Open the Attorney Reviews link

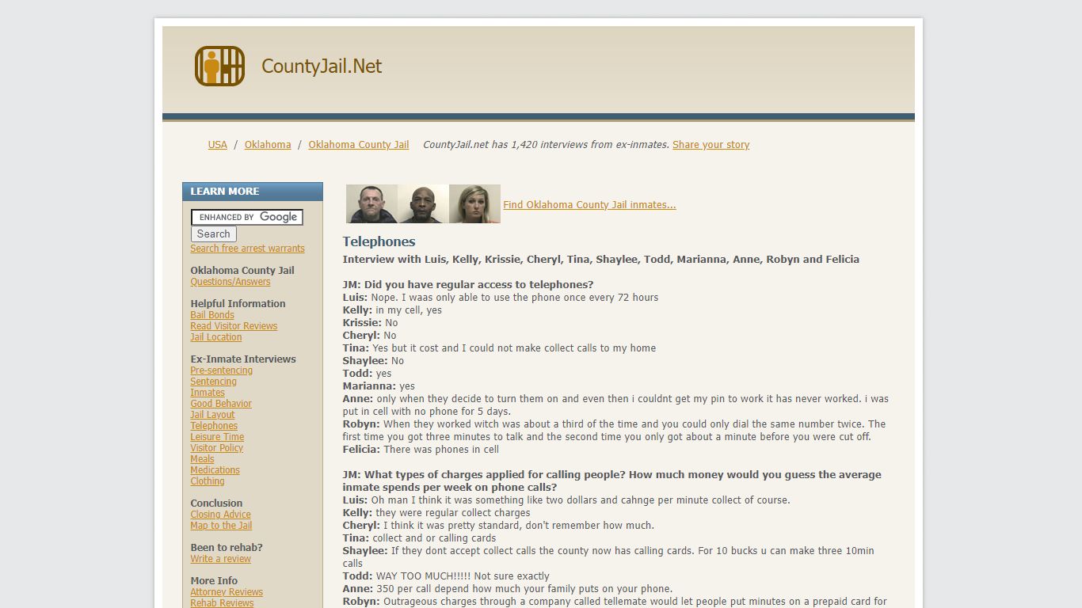coord(227,592)
